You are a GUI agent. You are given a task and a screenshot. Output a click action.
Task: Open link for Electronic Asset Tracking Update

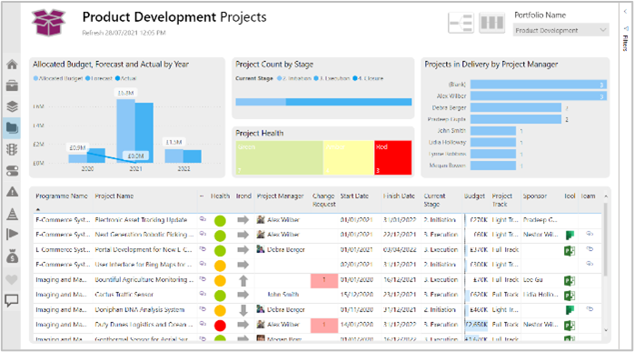click(x=203, y=219)
